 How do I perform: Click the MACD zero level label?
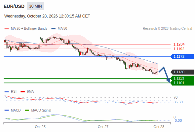(175, 117)
